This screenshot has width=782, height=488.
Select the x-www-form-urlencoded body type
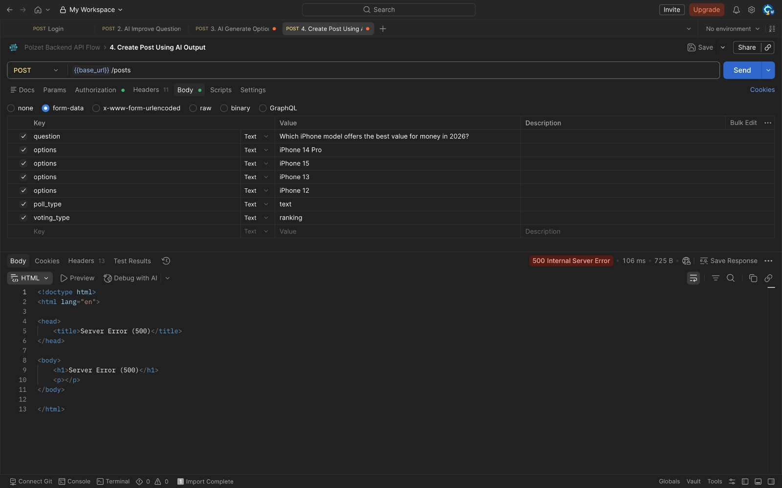tap(96, 108)
